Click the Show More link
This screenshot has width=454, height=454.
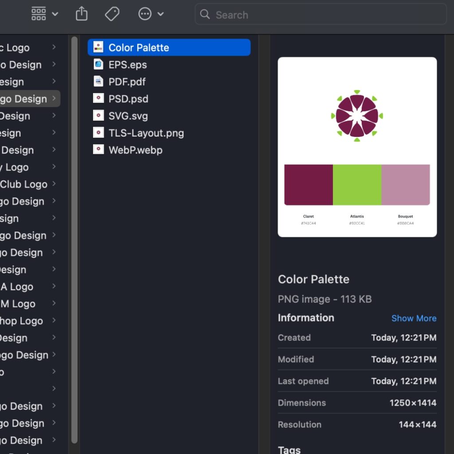414,318
